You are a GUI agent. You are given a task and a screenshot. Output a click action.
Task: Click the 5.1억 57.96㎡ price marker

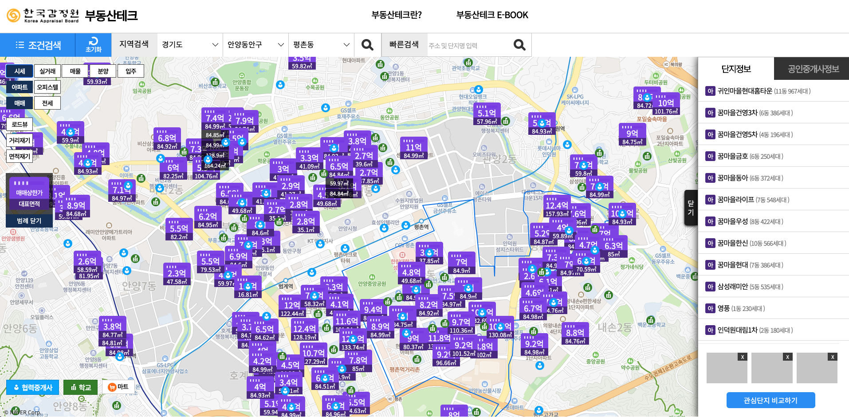487,114
